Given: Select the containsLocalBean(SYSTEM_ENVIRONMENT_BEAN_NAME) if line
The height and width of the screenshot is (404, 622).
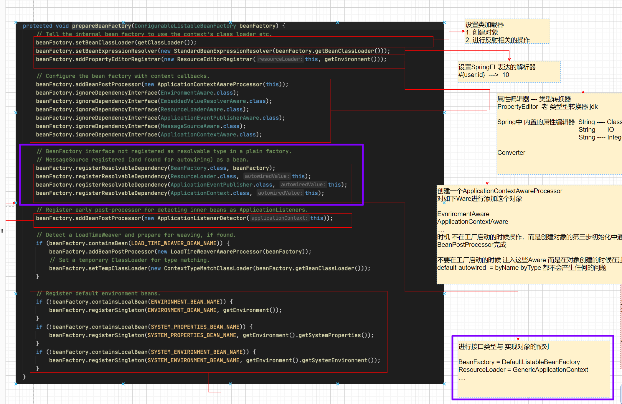Looking at the screenshot, I should tap(146, 352).
